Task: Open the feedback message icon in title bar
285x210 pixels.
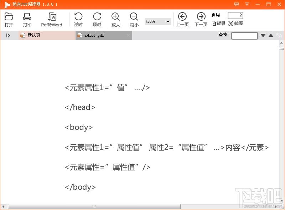Action: (237, 4)
